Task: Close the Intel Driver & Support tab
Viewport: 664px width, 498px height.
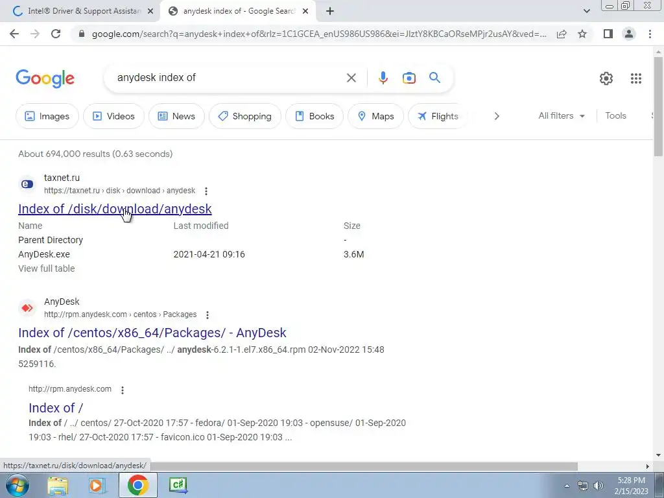Action: pos(150,12)
